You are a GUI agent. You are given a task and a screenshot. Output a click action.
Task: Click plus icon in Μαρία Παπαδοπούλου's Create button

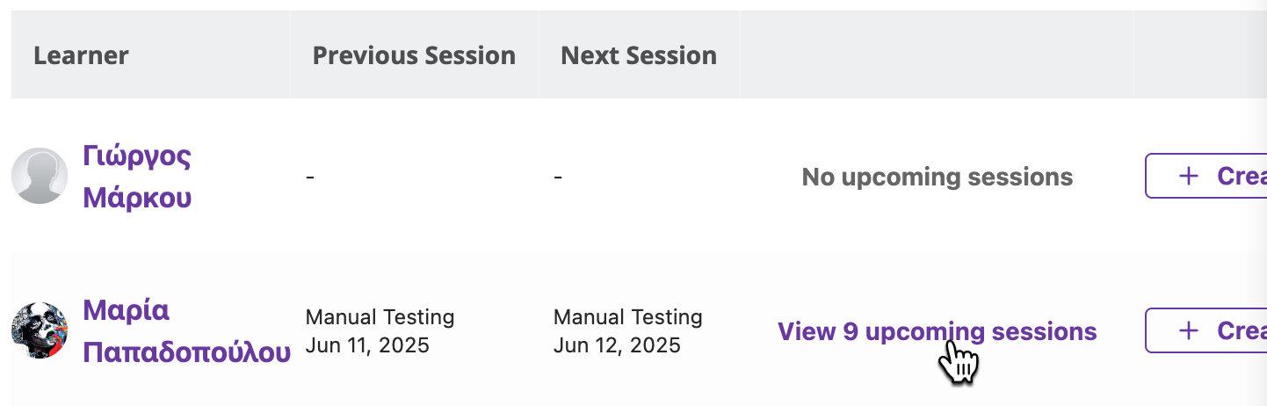(1188, 330)
